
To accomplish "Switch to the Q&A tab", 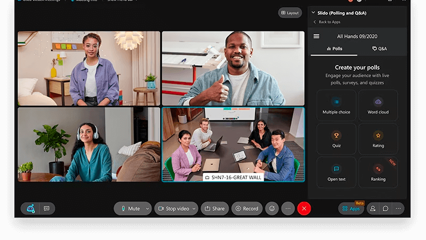I will click(x=380, y=49).
